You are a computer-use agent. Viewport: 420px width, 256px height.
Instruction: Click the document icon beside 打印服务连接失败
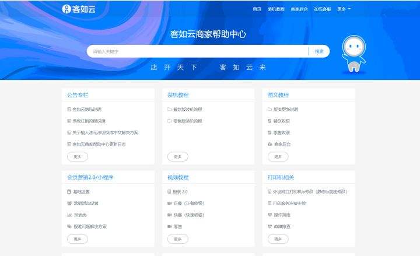[269, 204]
